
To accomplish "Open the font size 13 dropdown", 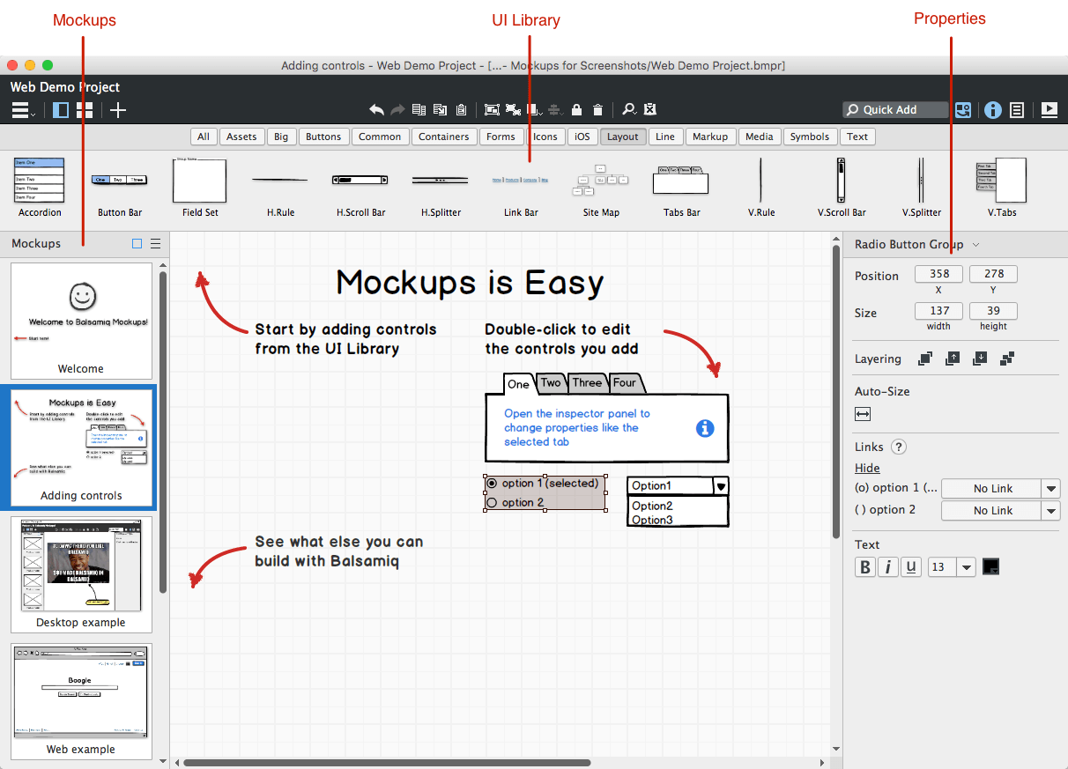I will coord(966,567).
